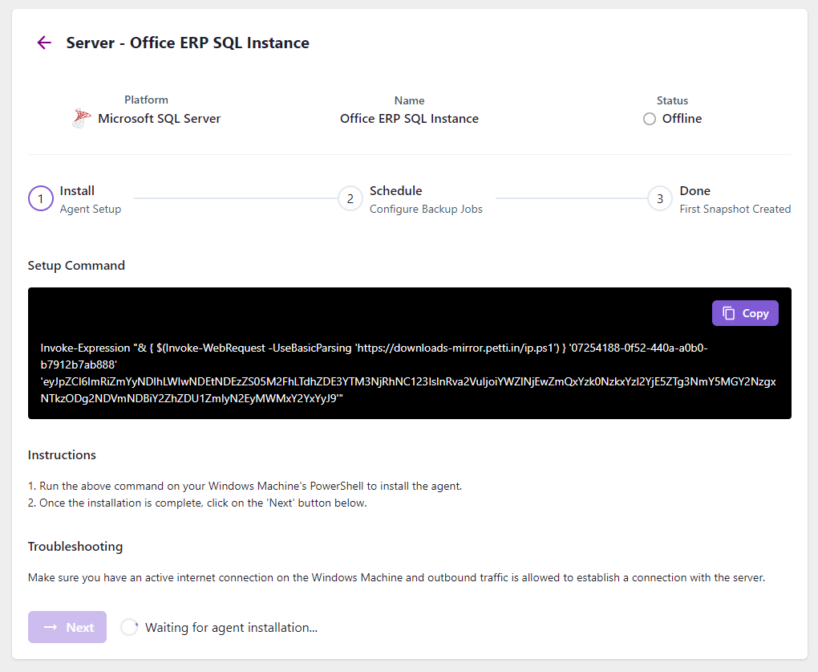Go back using the purple arrow
The image size is (818, 672).
pyautogui.click(x=44, y=43)
